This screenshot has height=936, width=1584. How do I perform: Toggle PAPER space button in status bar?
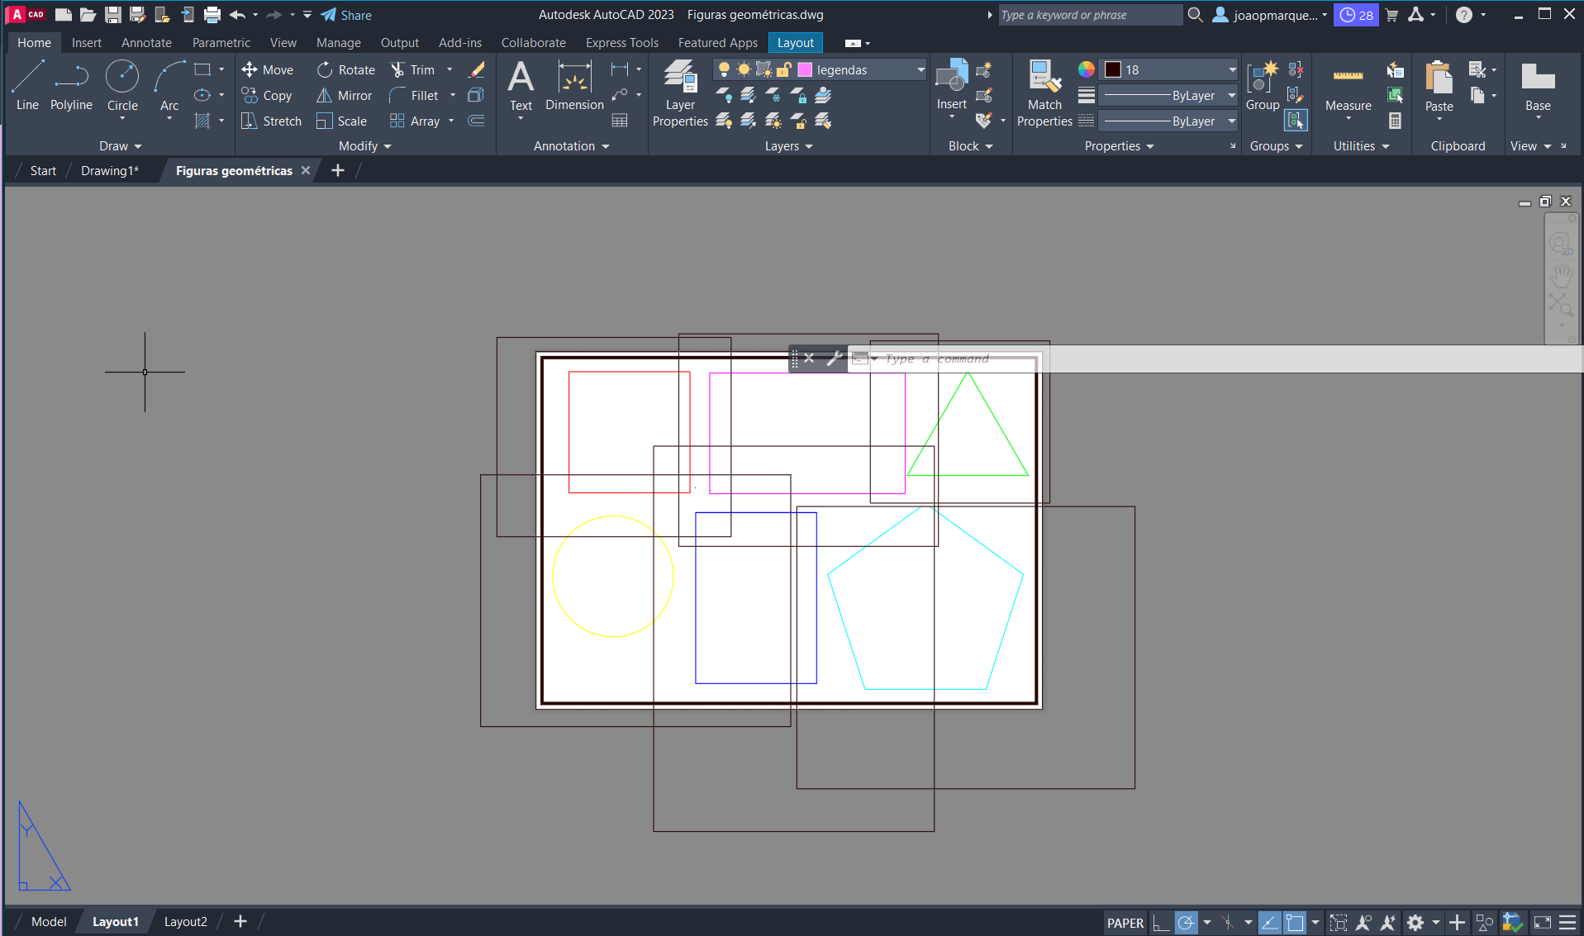1125,923
